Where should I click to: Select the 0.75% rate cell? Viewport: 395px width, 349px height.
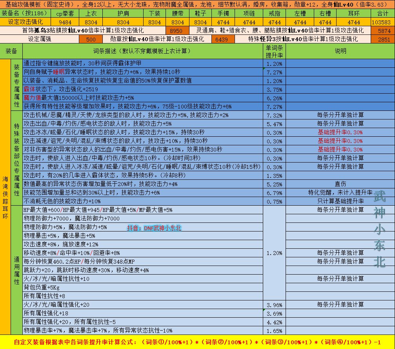[x=274, y=201]
